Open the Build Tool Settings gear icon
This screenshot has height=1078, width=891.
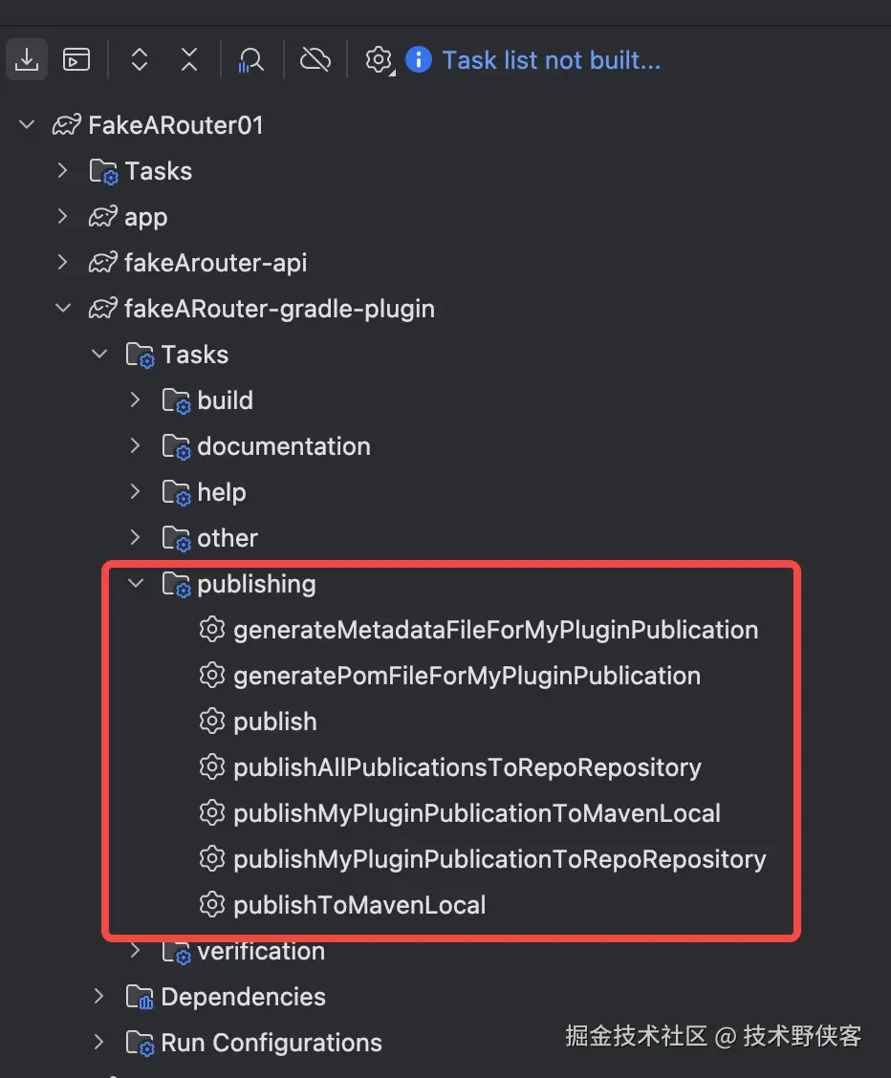pyautogui.click(x=379, y=60)
